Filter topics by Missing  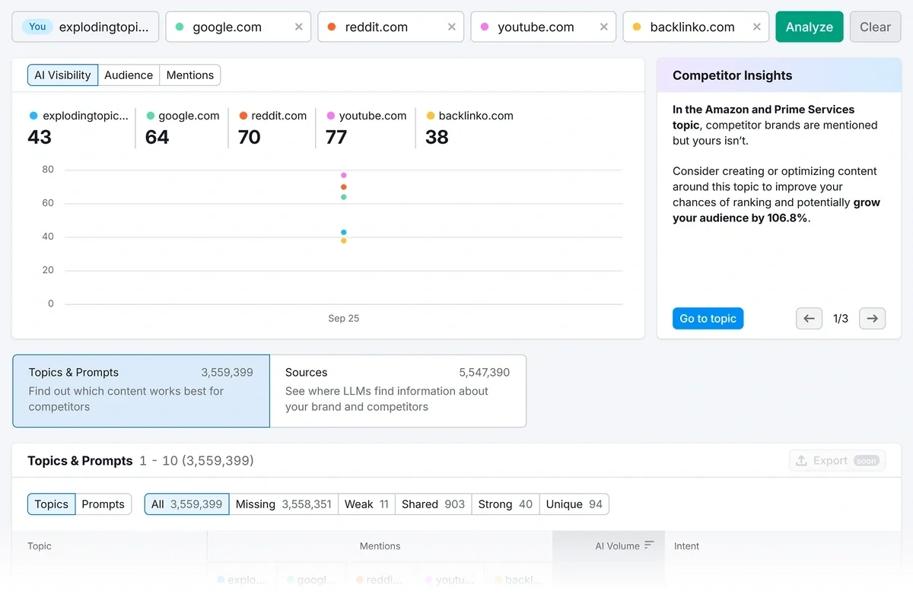point(283,504)
